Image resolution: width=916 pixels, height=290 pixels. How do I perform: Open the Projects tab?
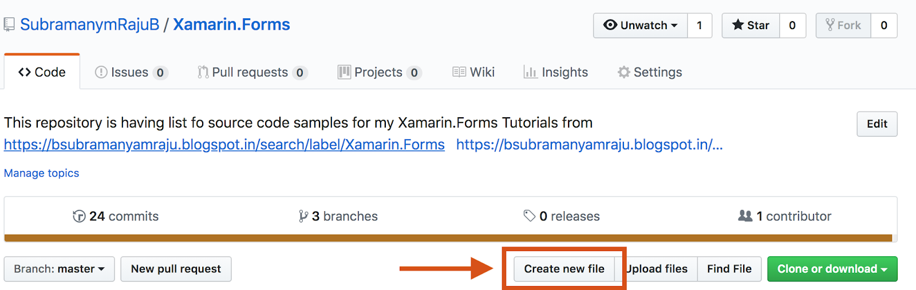coord(378,72)
